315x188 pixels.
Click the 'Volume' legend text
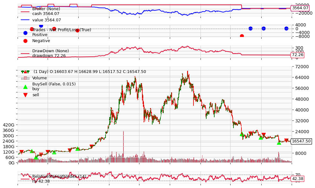pyautogui.click(x=40, y=78)
